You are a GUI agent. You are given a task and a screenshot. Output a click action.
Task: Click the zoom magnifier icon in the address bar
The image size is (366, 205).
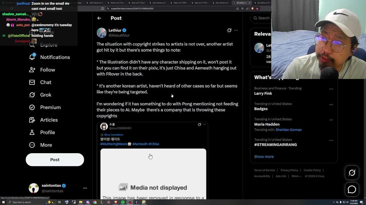242,9
